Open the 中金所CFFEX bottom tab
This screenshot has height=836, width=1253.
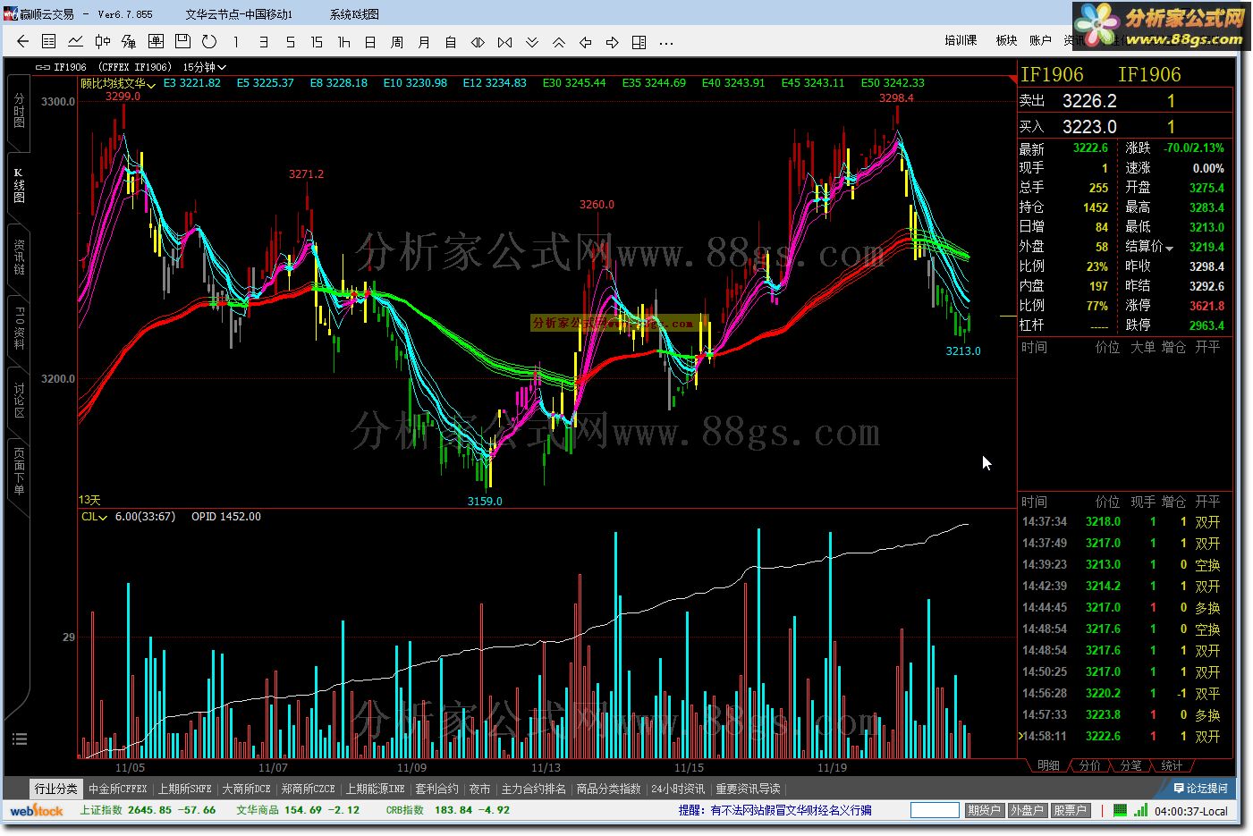click(118, 789)
